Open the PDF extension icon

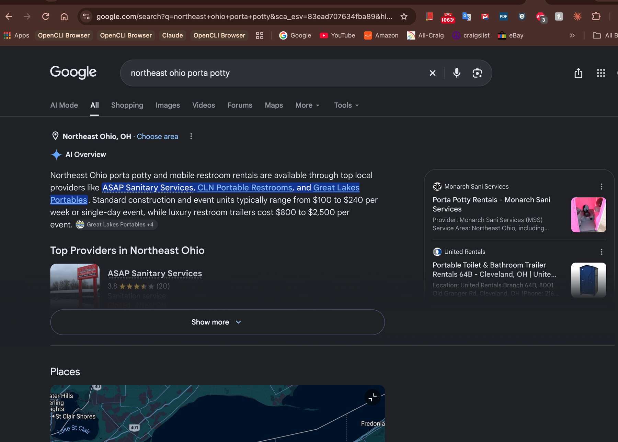503,16
